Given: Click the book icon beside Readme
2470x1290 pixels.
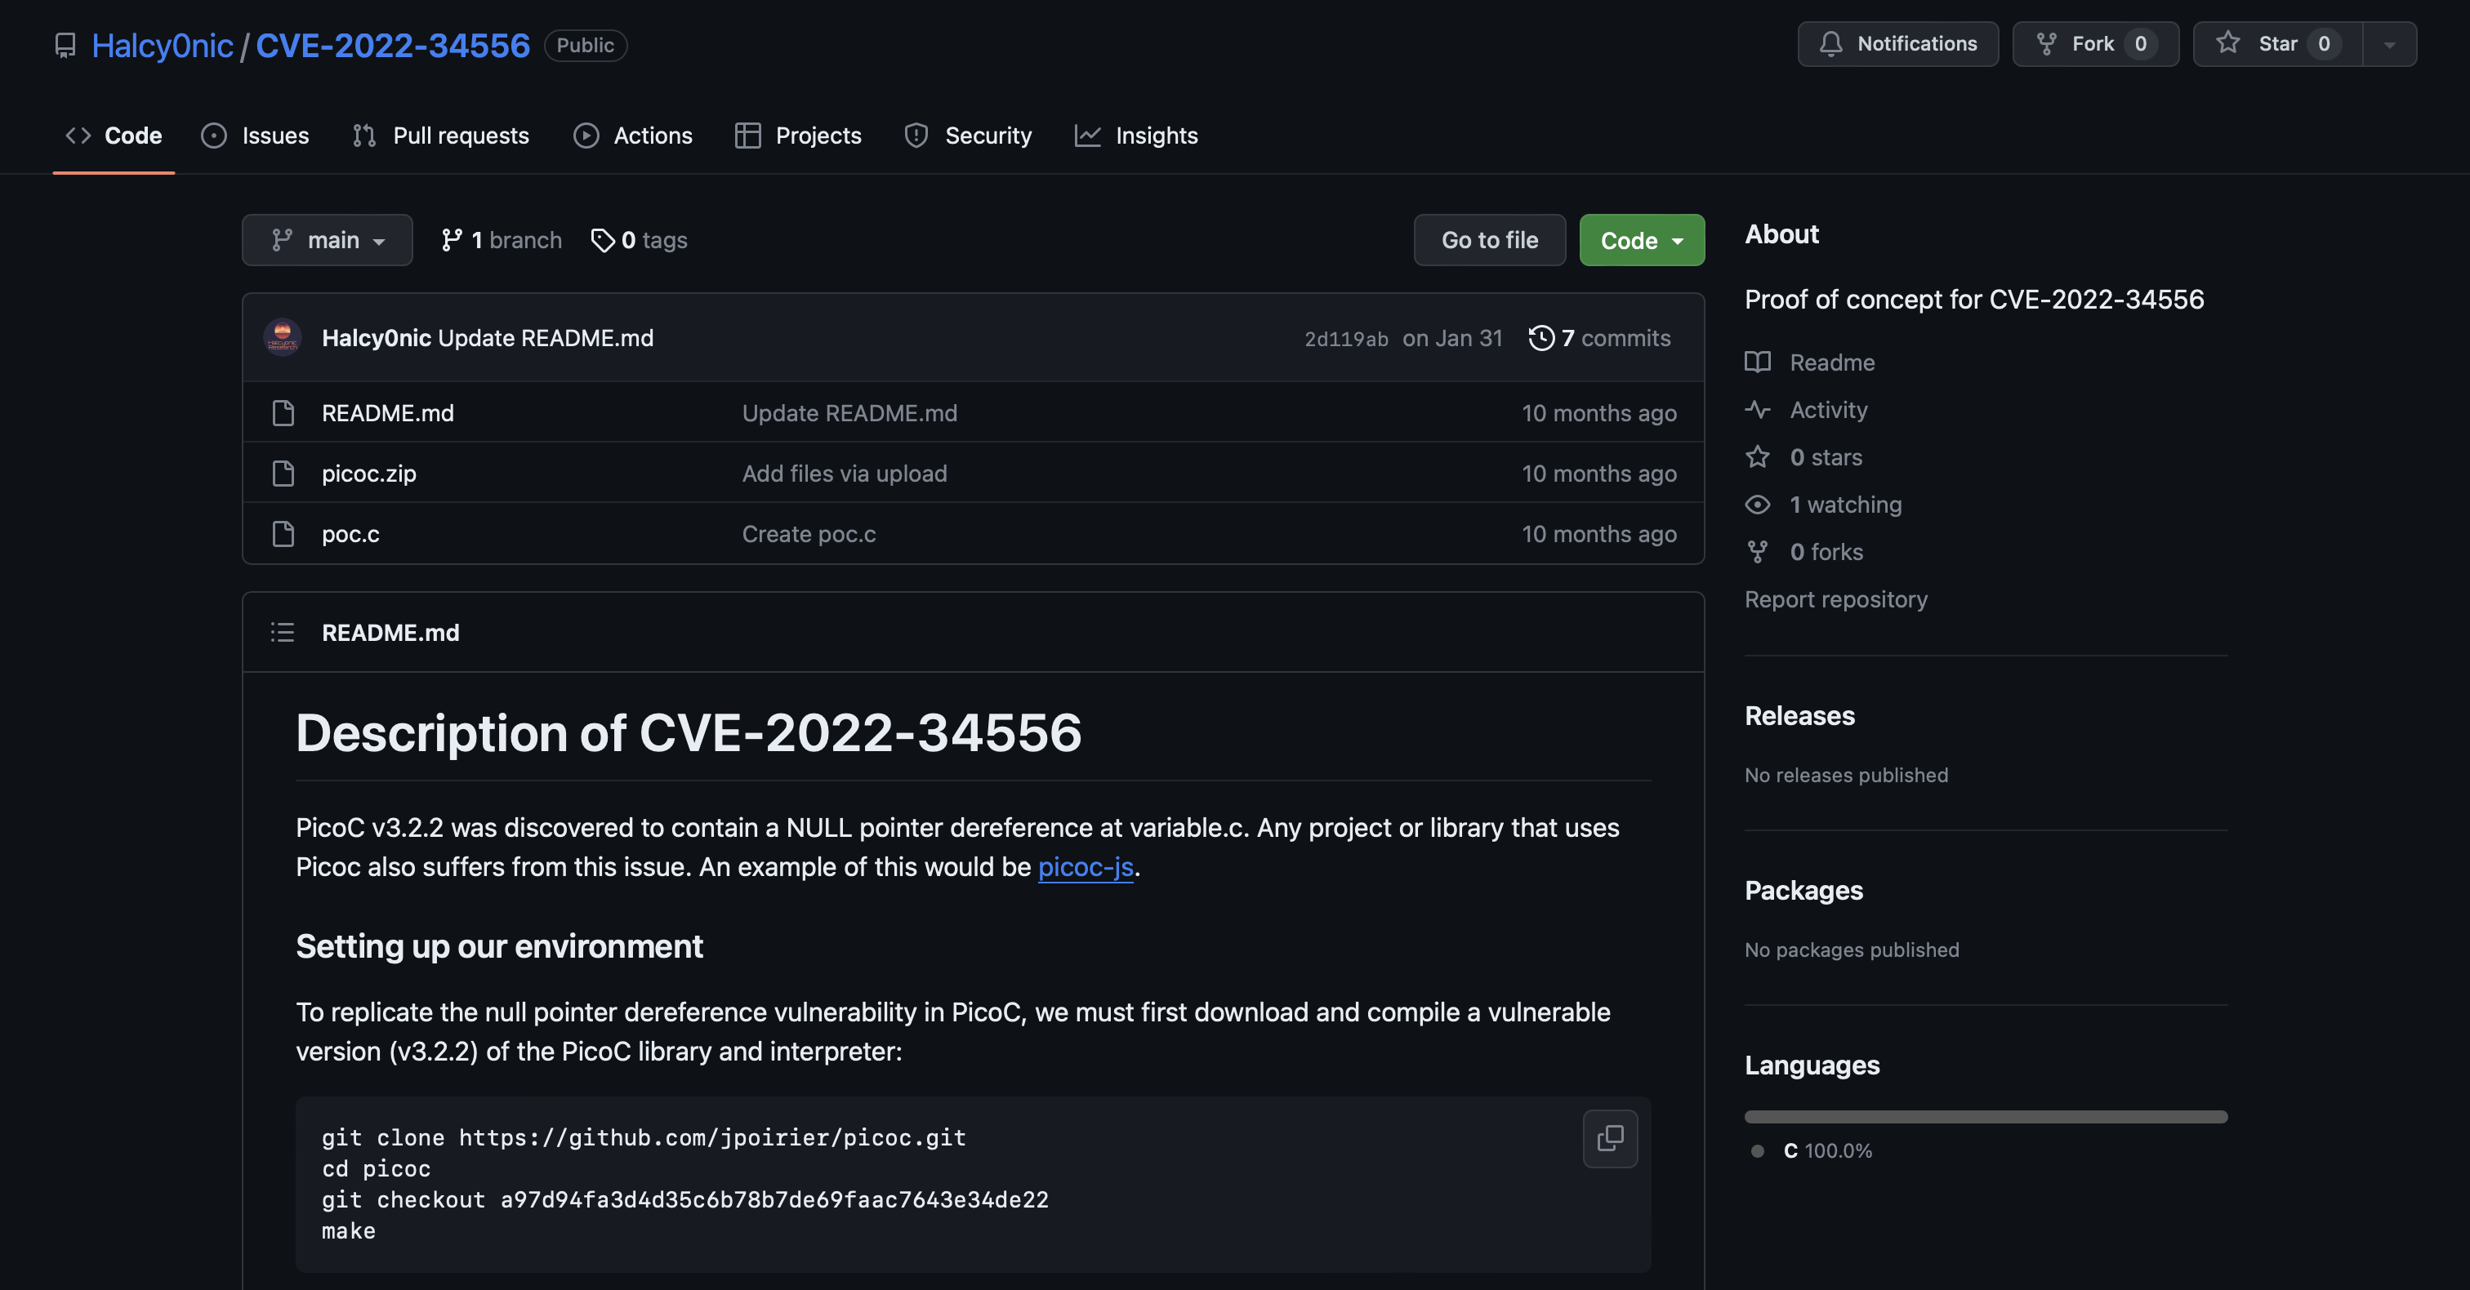Looking at the screenshot, I should (x=1757, y=363).
